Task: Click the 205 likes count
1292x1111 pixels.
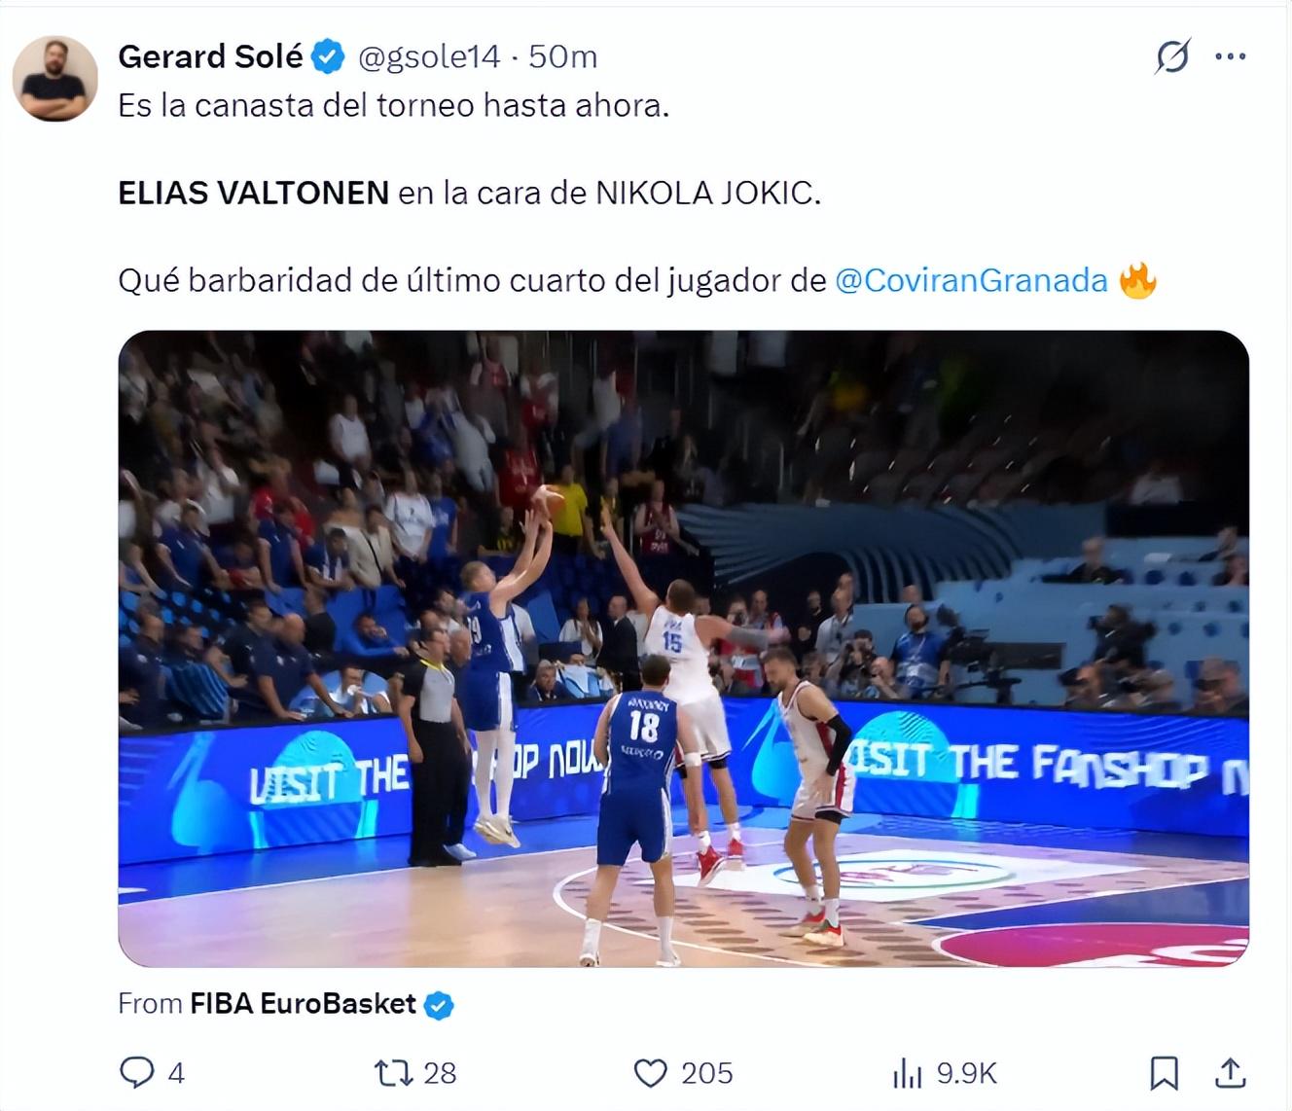Action: pyautogui.click(x=706, y=1073)
